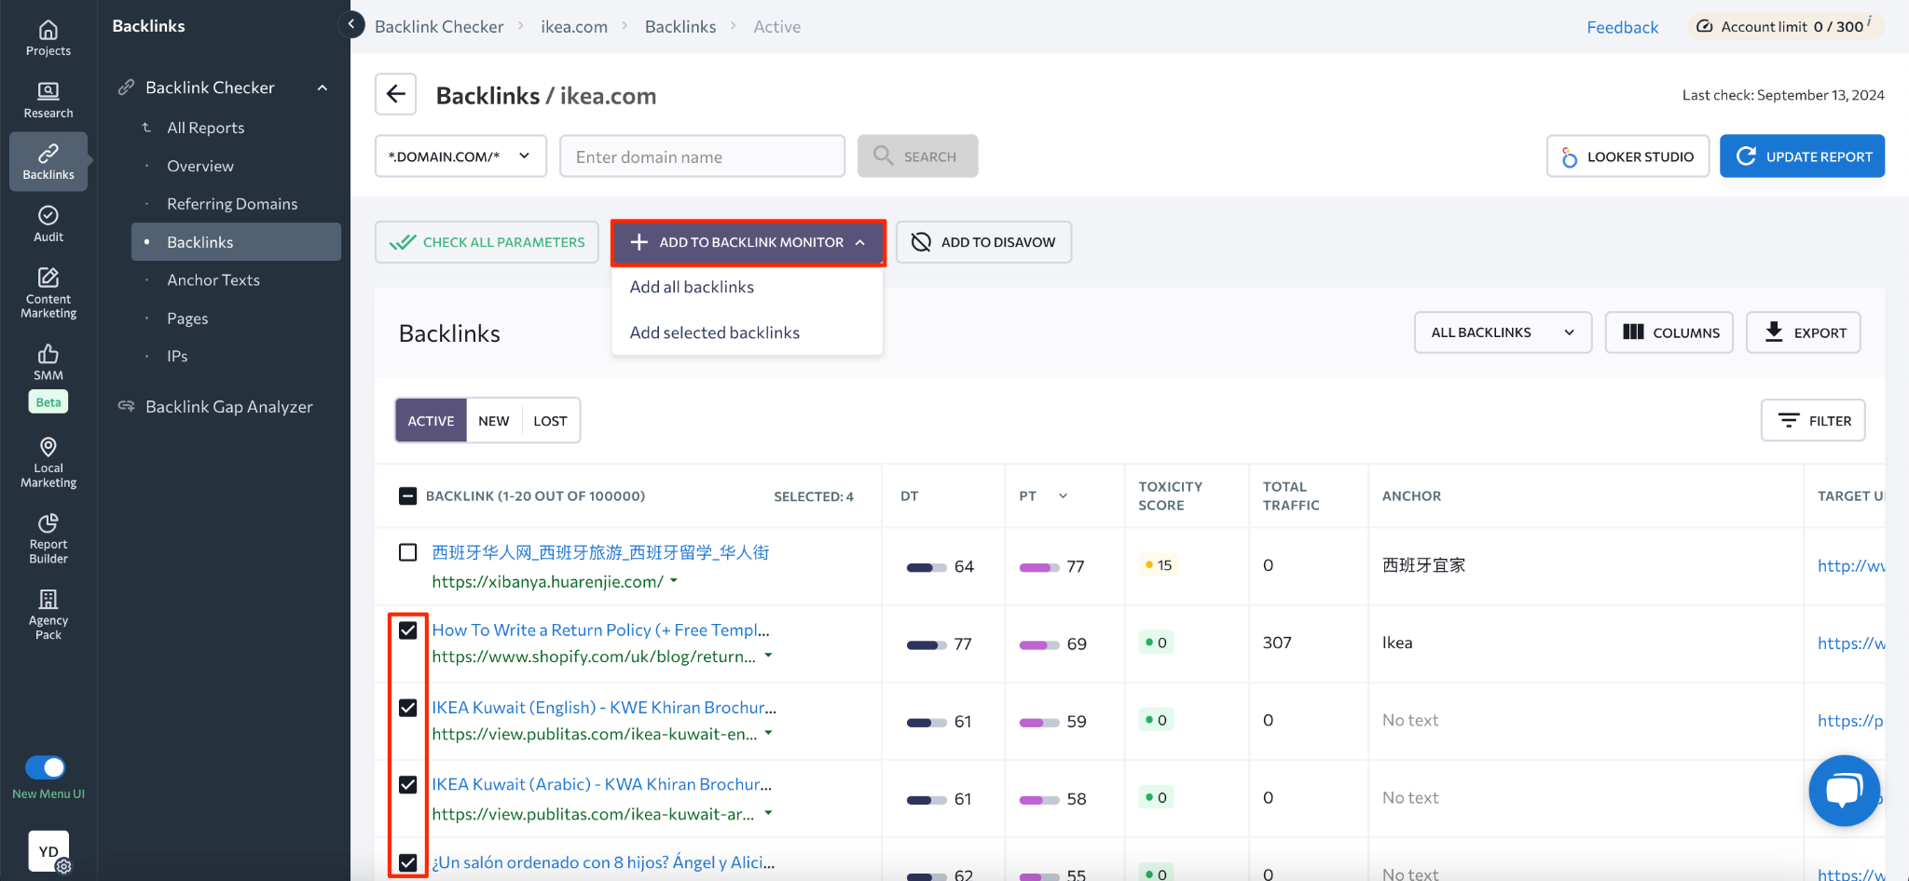Open the xibanya.huarenjie.com URL
The height and width of the screenshot is (881, 1909).
[548, 581]
